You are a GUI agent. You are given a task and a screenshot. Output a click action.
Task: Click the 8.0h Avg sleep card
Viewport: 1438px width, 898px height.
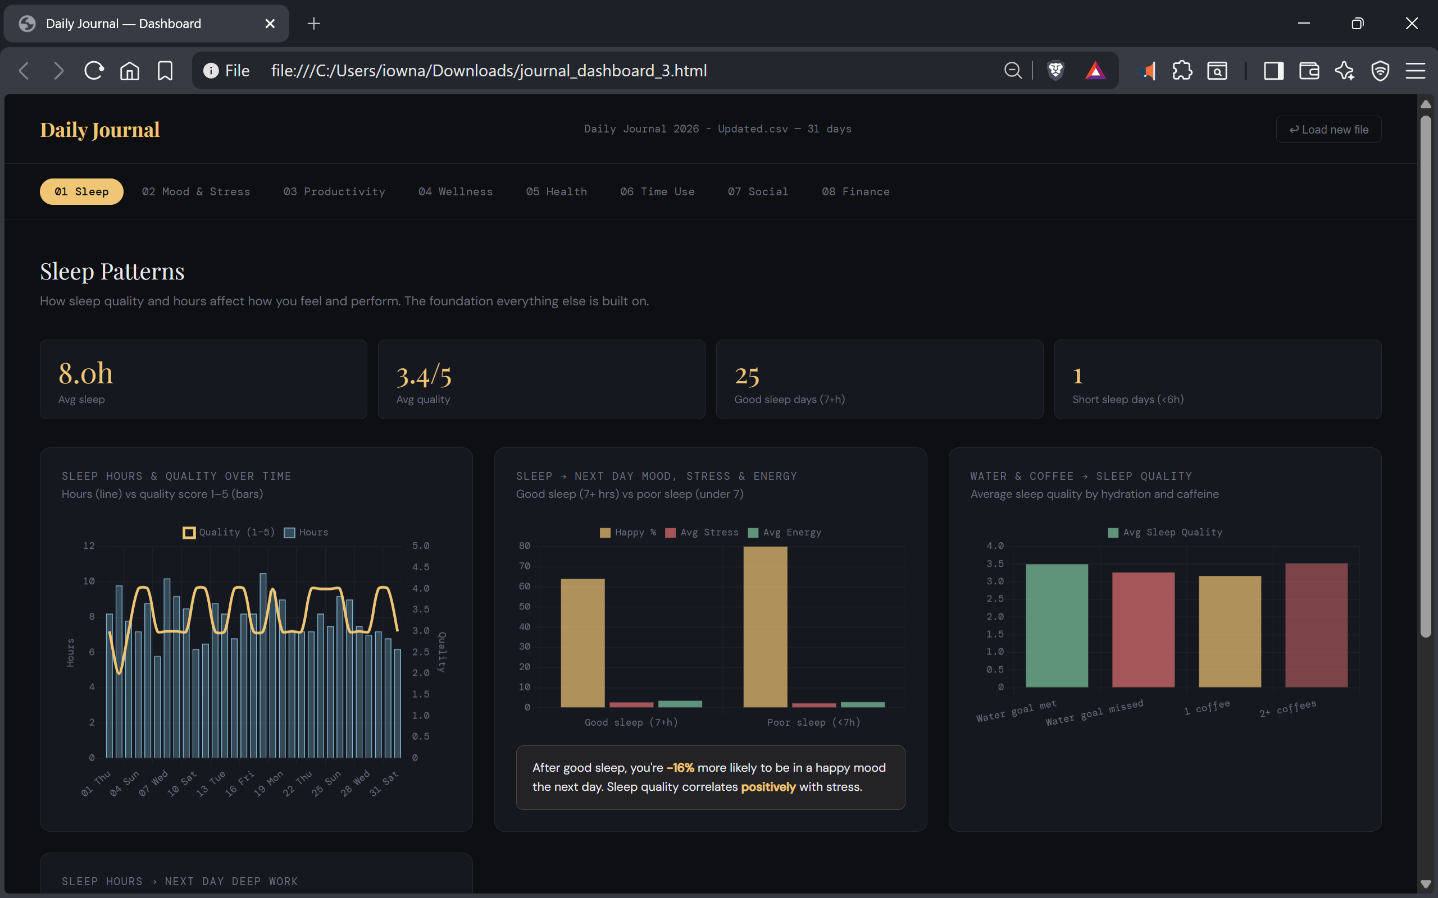pos(203,379)
